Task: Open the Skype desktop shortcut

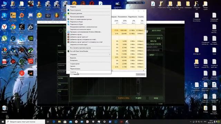Action: click(x=4, y=16)
